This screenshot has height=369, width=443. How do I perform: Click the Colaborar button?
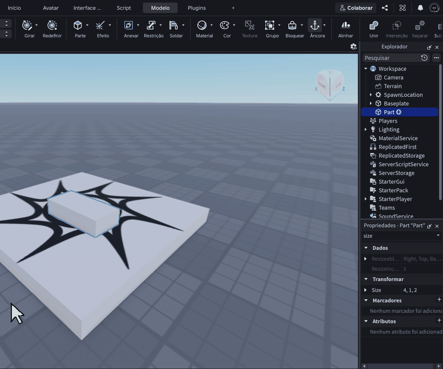point(356,8)
